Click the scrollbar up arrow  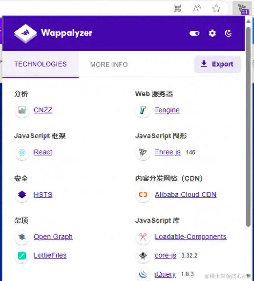(x=248, y=22)
